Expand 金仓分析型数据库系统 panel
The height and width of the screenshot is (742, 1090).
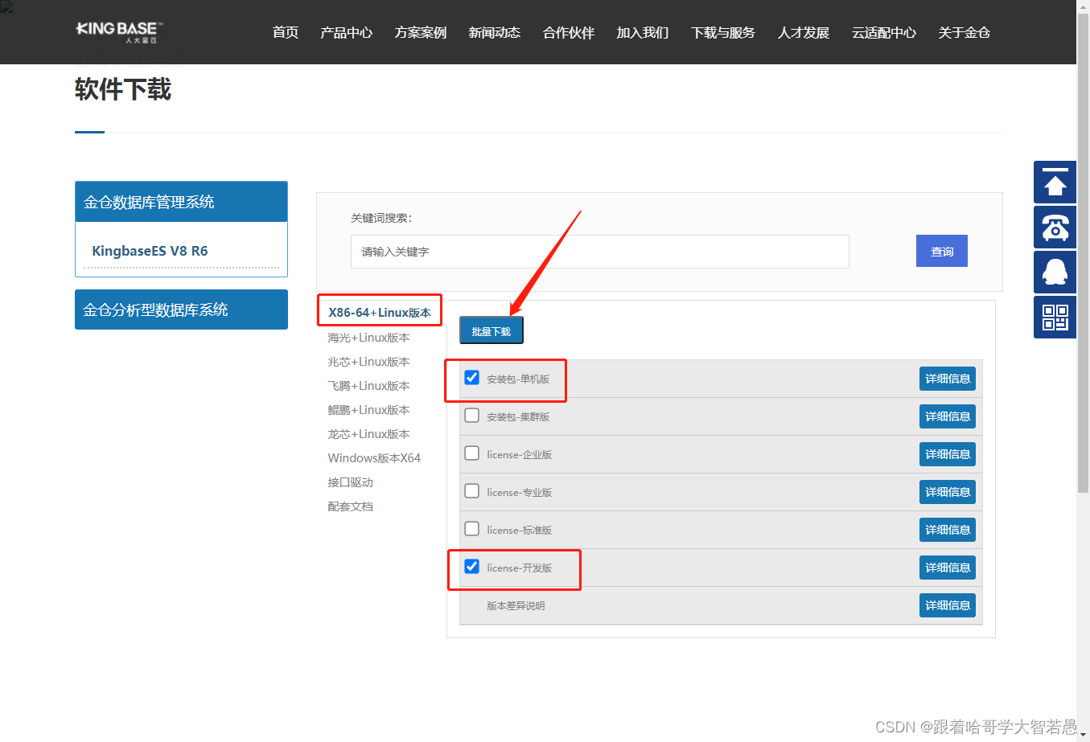tap(181, 310)
